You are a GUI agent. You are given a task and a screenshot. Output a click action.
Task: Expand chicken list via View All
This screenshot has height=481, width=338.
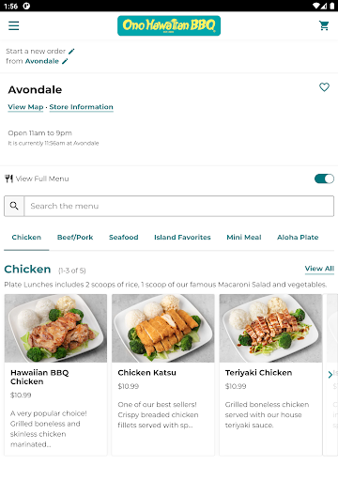click(x=319, y=269)
